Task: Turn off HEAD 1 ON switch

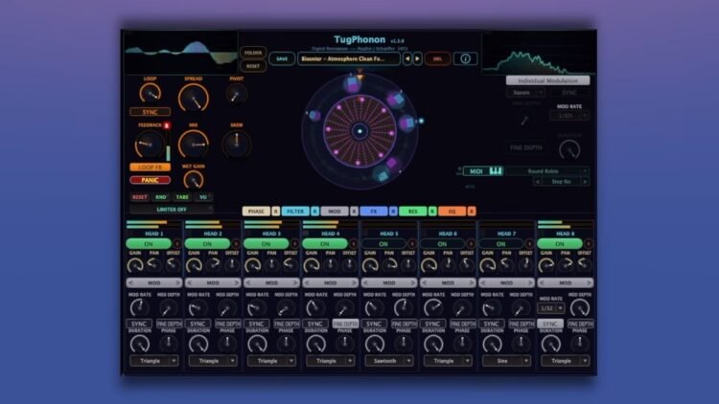Action: click(149, 244)
